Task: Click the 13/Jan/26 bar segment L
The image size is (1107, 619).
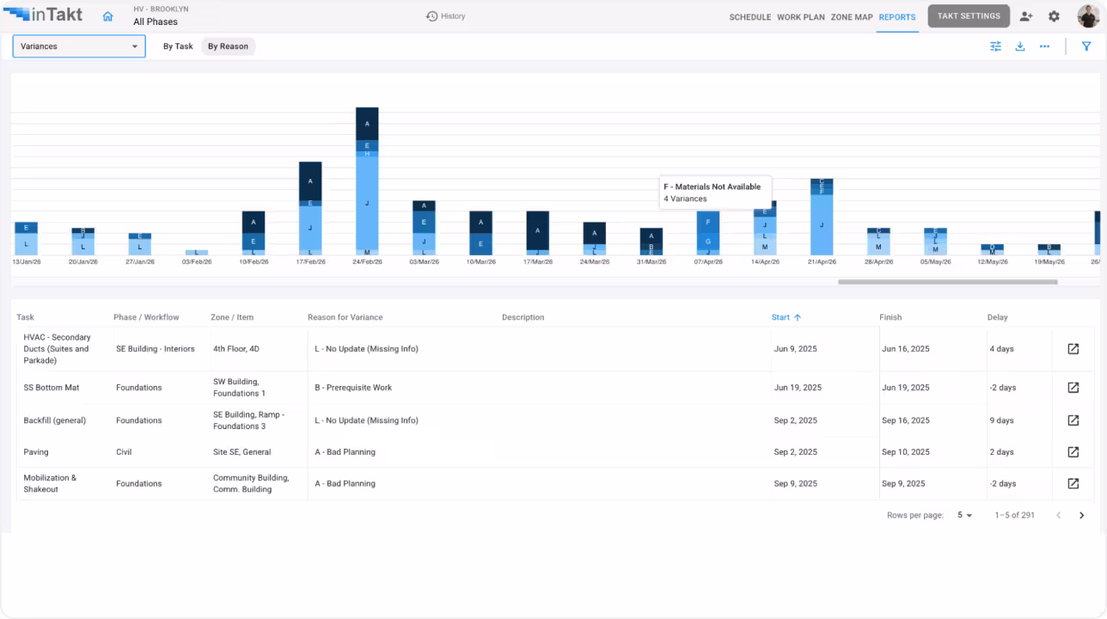Action: tap(26, 244)
